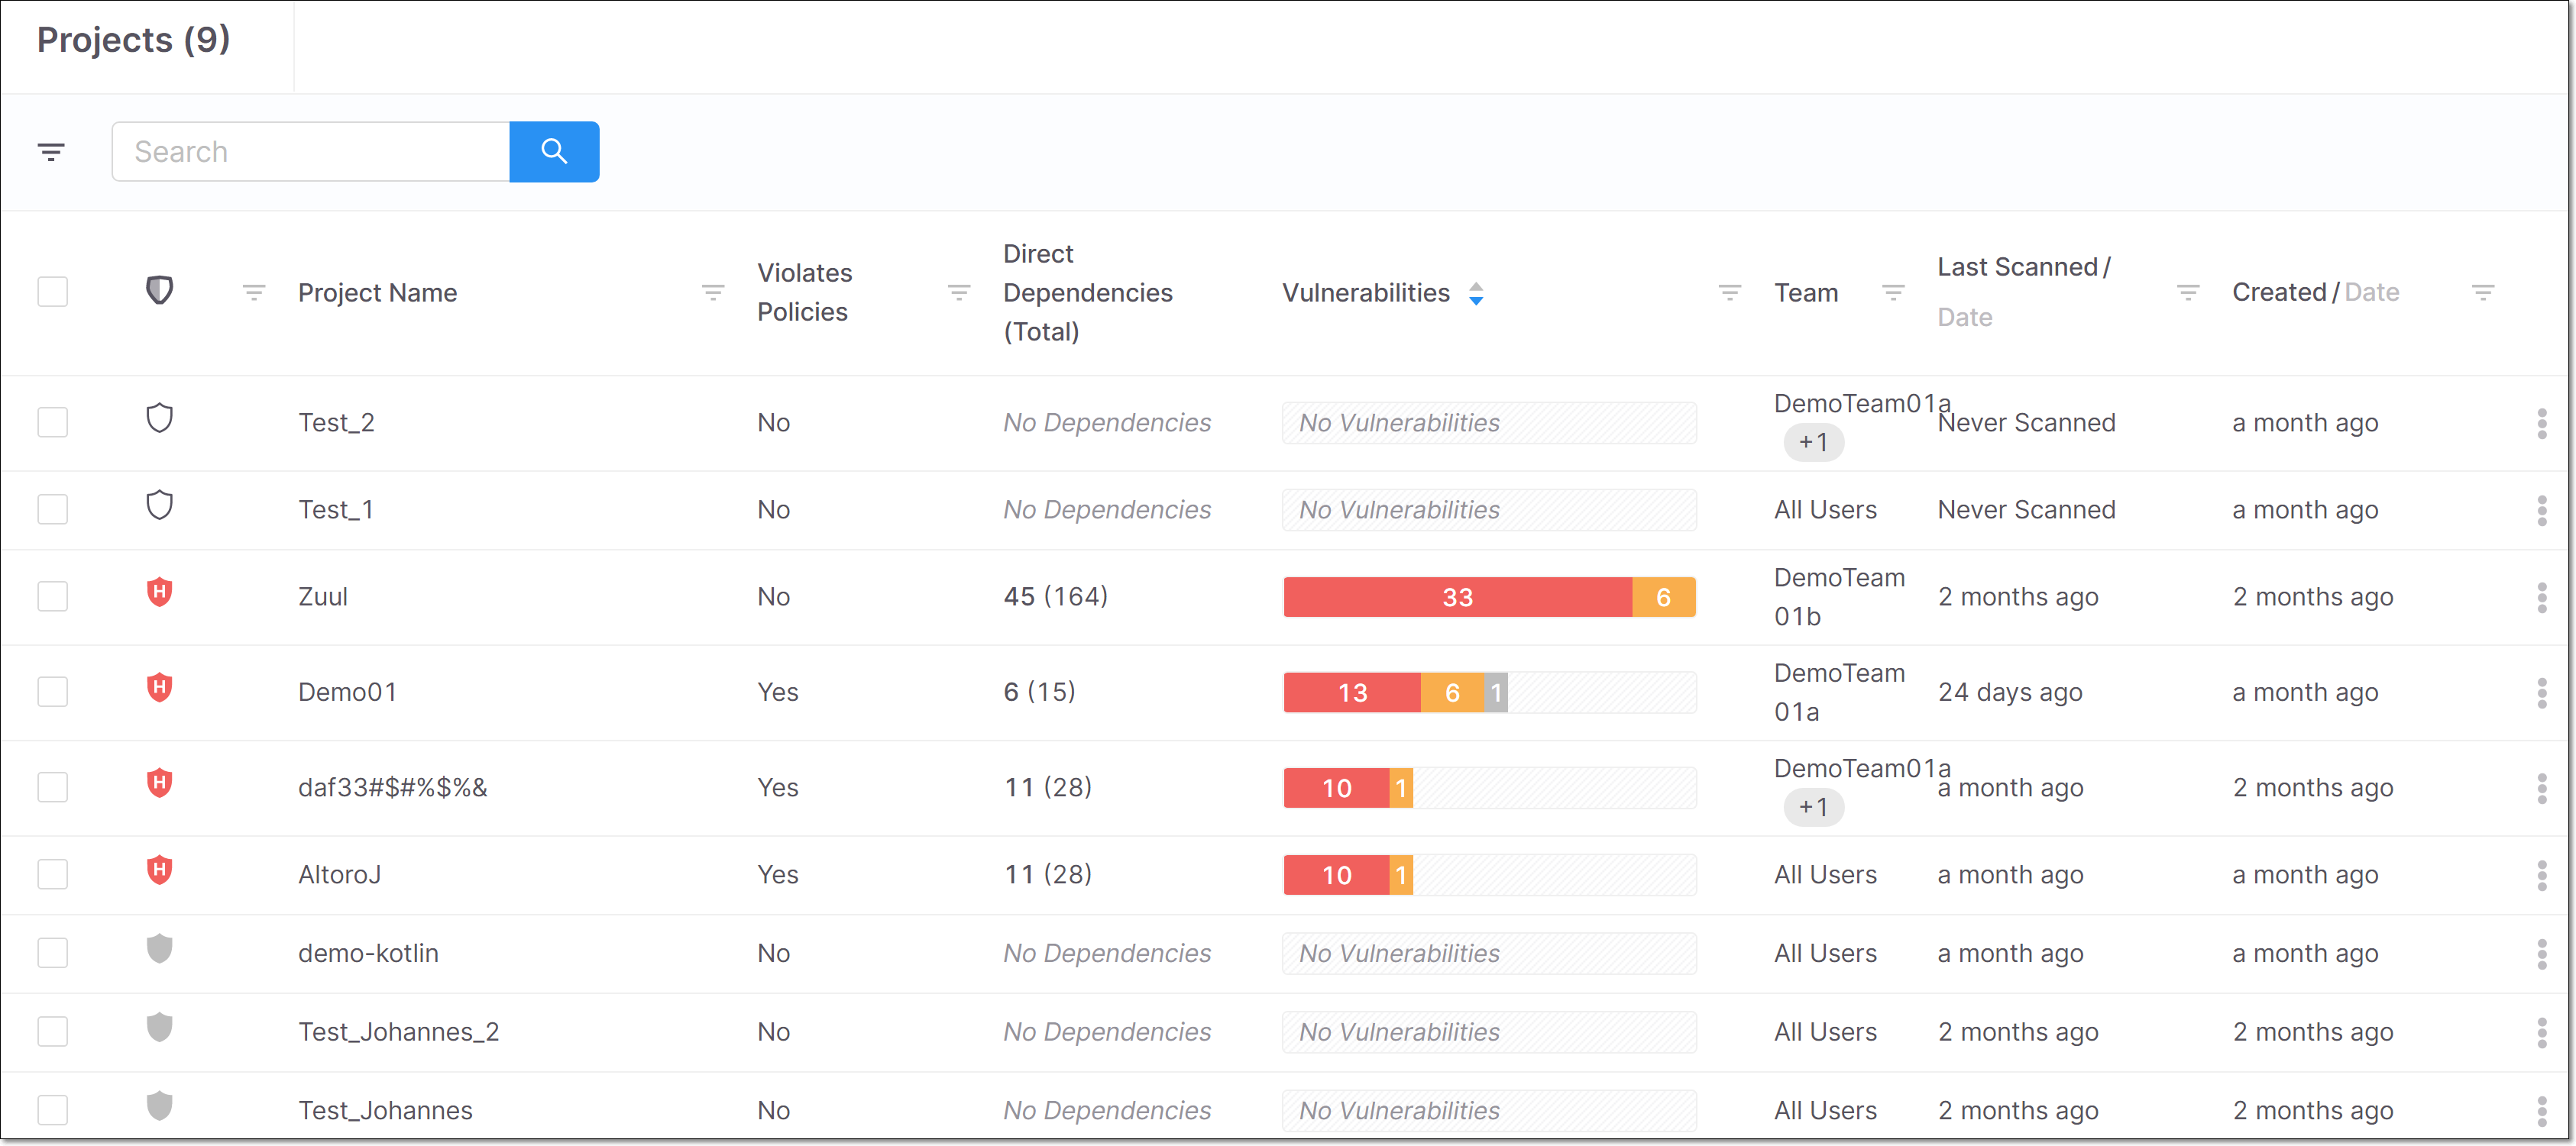Tick the checkbox for daf33#$#%$%&
Viewport: 2576px width, 1146px height.
[52, 787]
